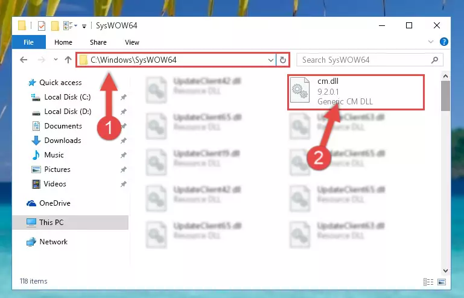This screenshot has width=464, height=298.
Task: Click the pin icon beside Local Disk (C:)
Action: (x=124, y=97)
